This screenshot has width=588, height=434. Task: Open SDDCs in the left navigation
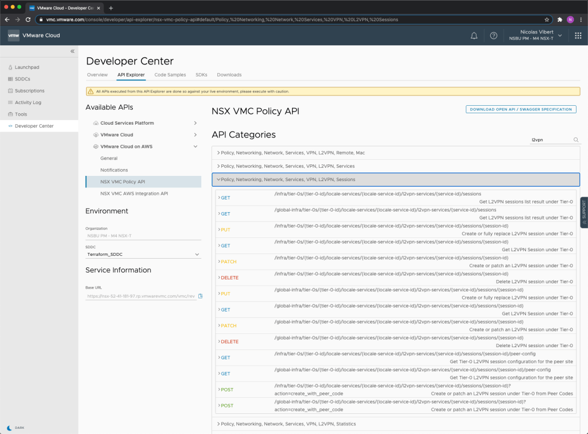coord(22,79)
